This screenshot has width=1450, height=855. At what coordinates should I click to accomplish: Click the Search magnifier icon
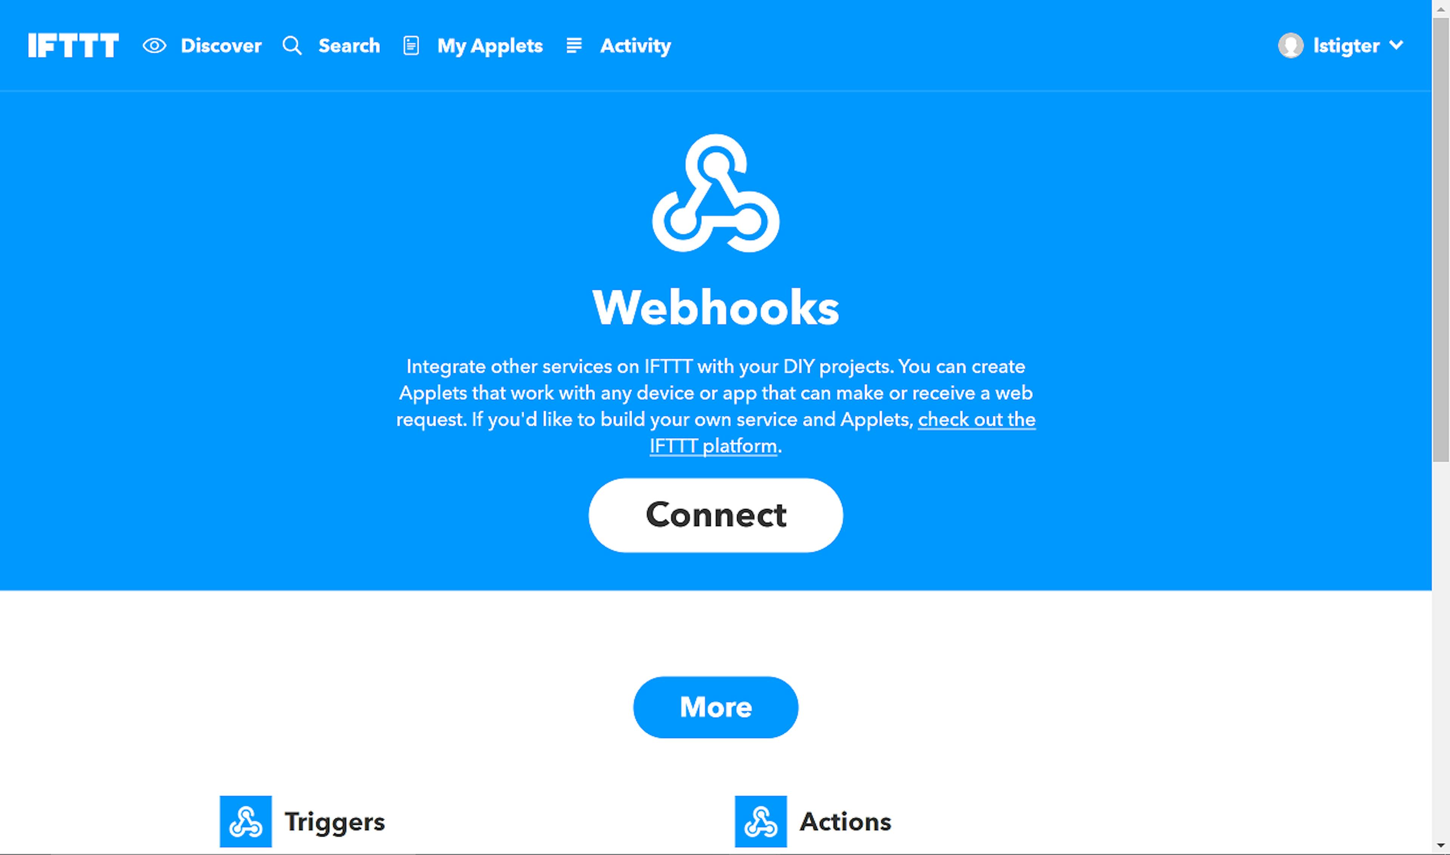tap(292, 45)
